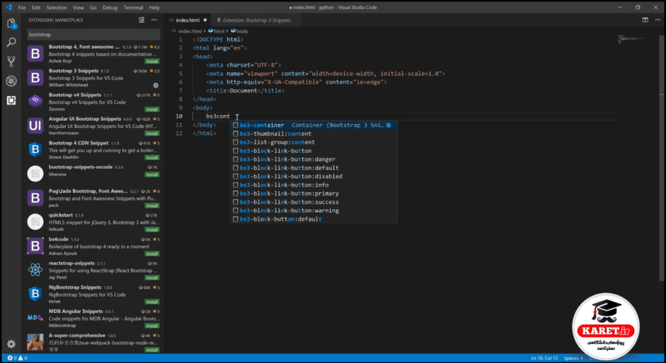The width and height of the screenshot is (666, 363).
Task: Click the quickstart extension icon
Action: (x=35, y=222)
